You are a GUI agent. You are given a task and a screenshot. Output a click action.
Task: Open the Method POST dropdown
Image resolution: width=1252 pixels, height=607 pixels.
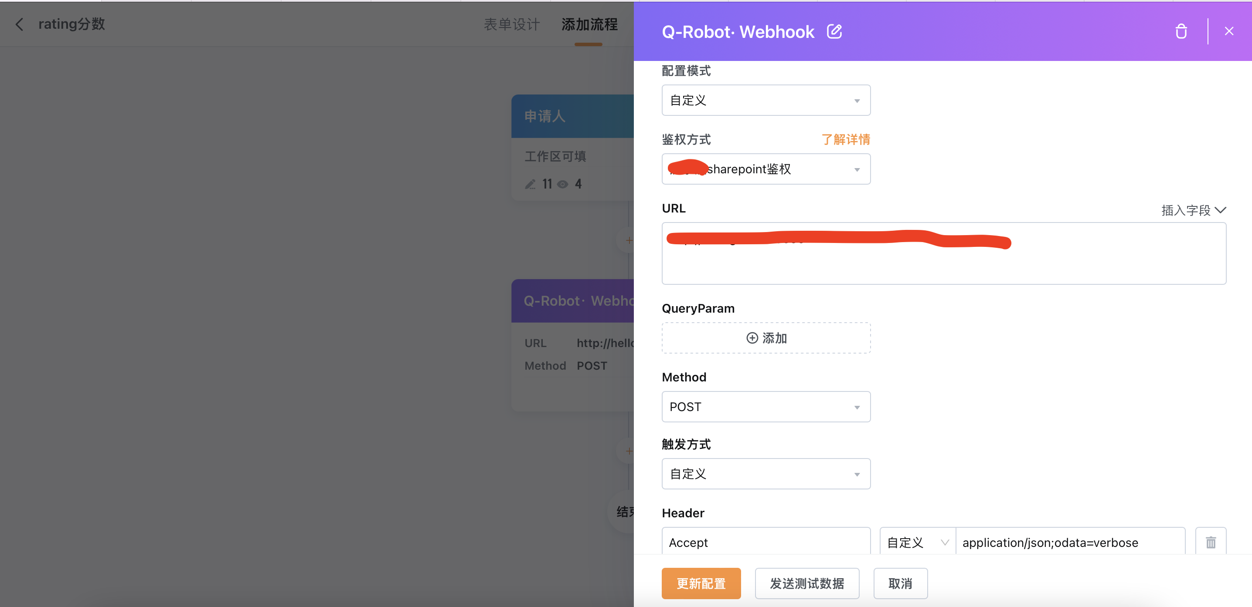[766, 406]
